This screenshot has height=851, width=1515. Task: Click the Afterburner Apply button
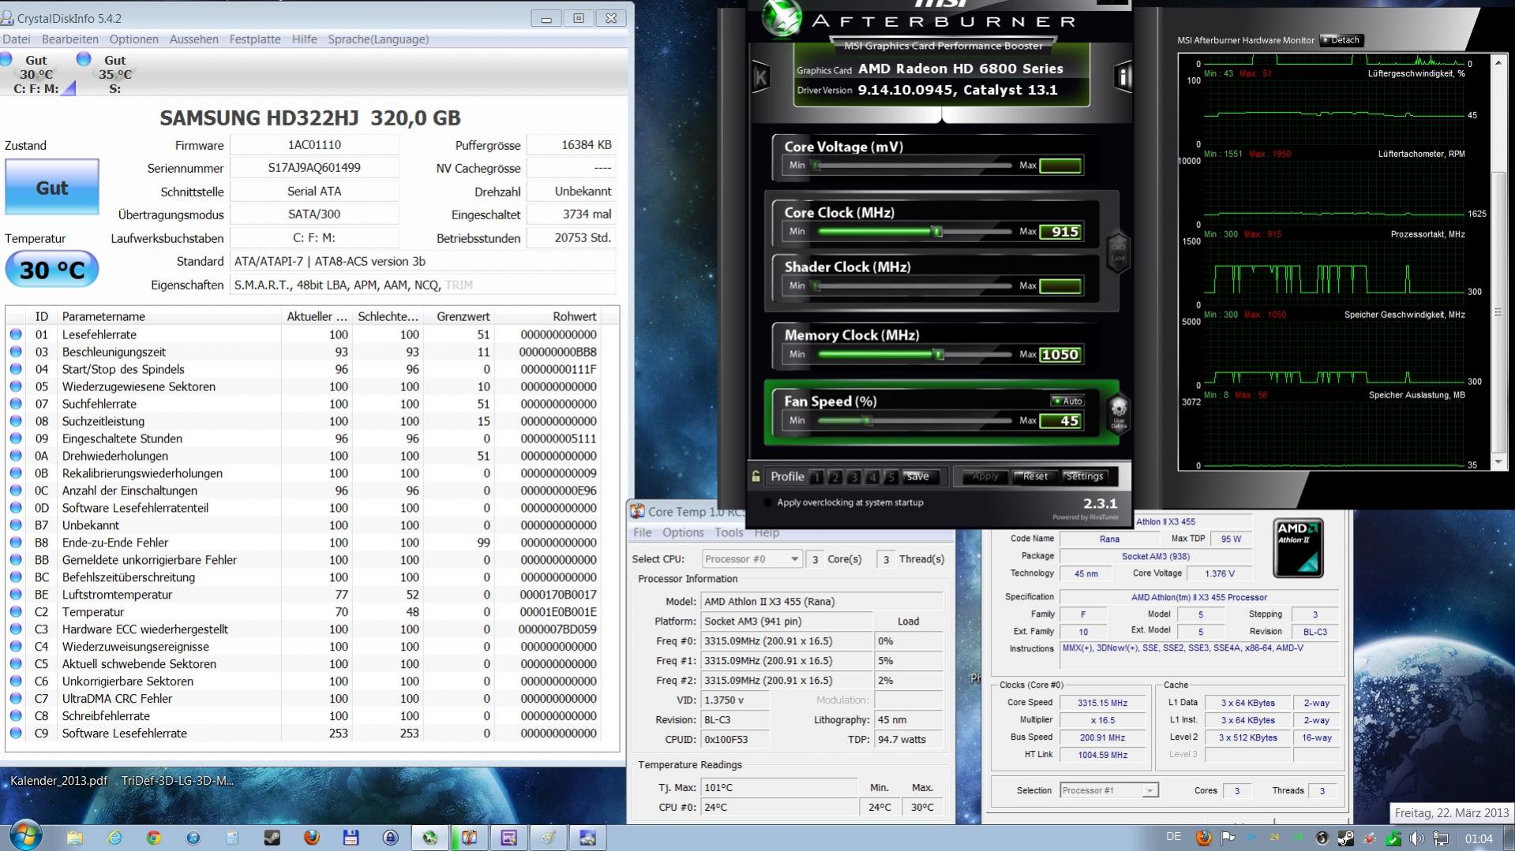984,476
